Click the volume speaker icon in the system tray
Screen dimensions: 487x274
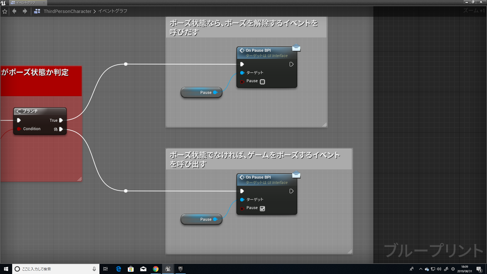[439, 269]
